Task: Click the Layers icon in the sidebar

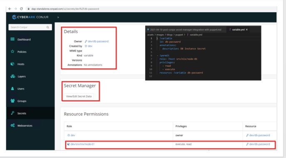Action: point(13,76)
